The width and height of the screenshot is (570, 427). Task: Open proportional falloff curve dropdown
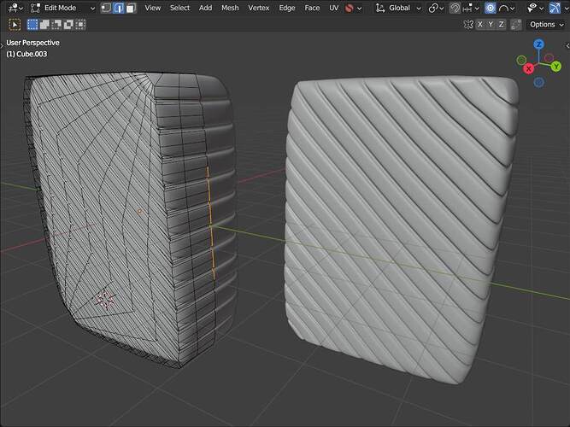(507, 8)
